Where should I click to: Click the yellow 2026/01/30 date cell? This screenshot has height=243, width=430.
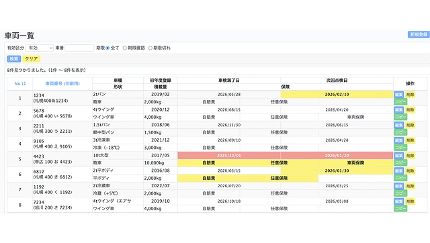pos(337,171)
